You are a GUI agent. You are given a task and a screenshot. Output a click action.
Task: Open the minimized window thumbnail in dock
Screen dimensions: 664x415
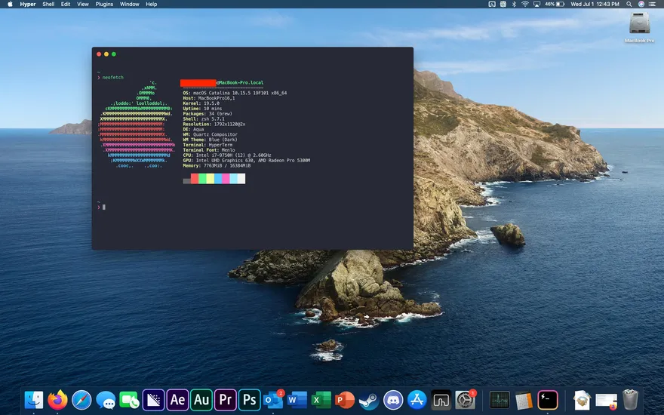[607, 400]
